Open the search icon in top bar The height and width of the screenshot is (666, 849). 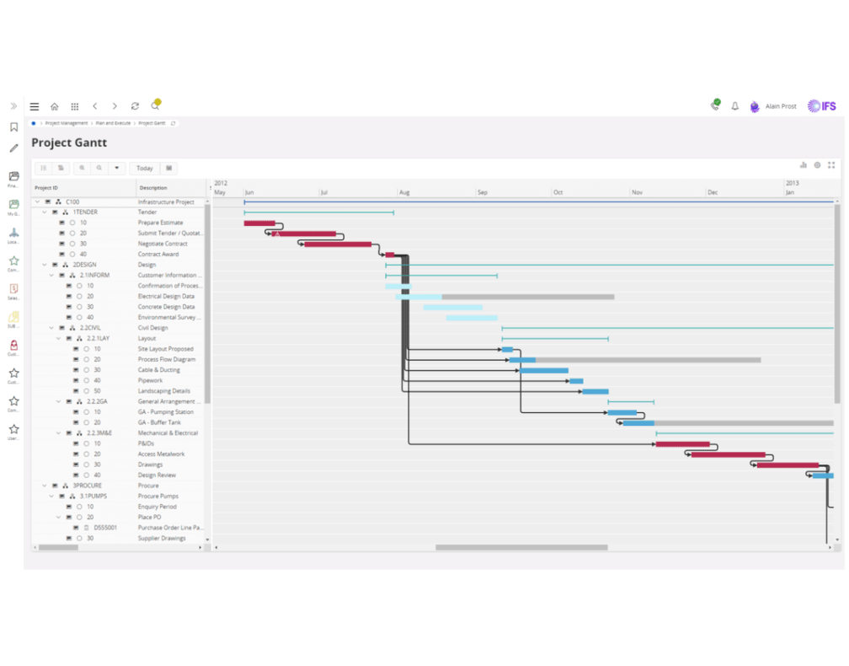click(x=155, y=106)
